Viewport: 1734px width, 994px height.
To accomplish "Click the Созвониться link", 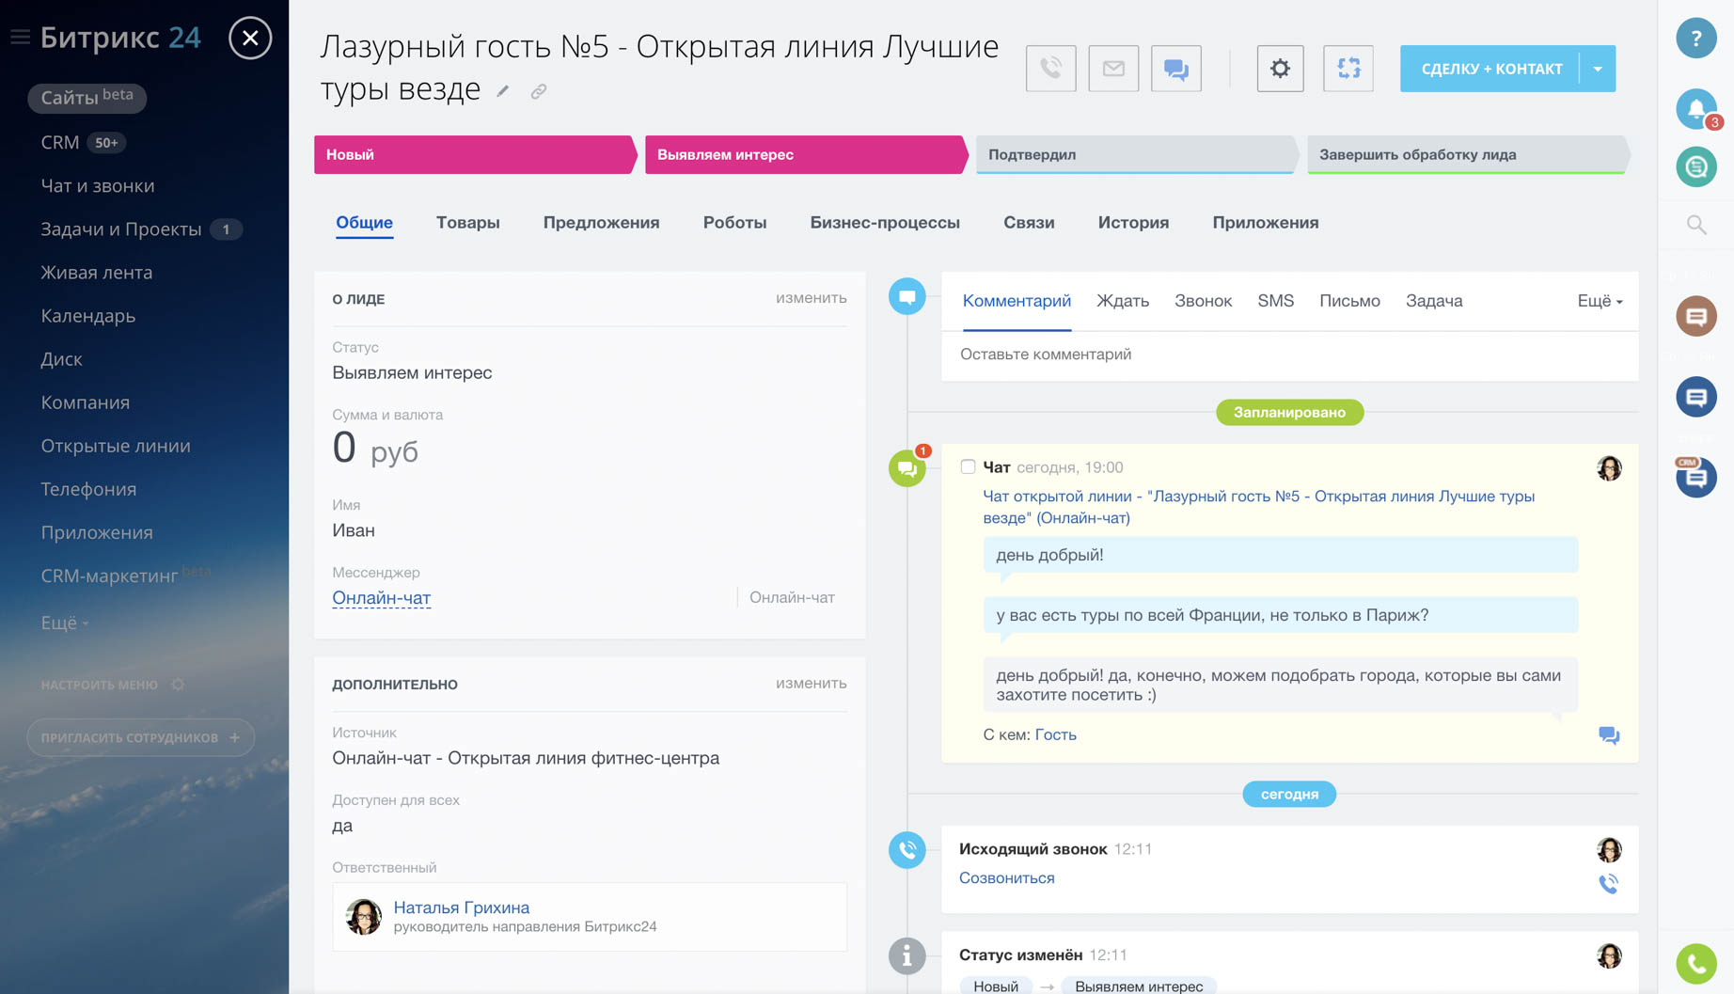I will pos(1006,877).
